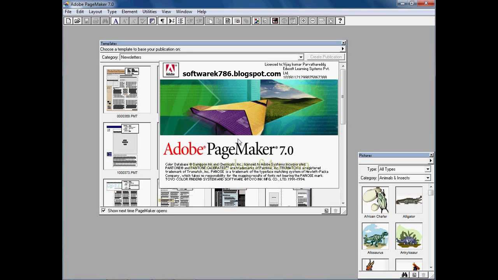498x280 pixels.
Task: Click the Open folder toolbar icon
Action: 77,21
